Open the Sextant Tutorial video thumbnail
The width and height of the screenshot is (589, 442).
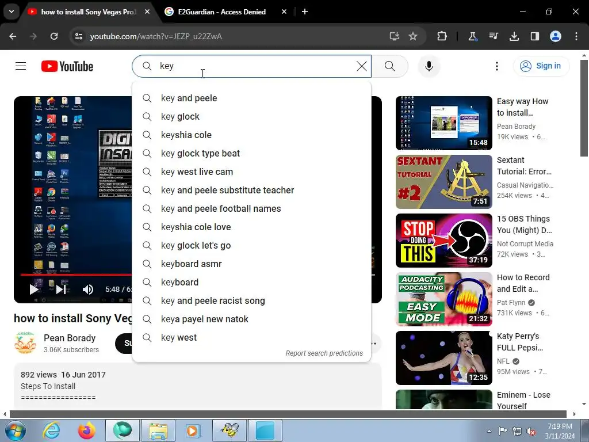pos(443,181)
